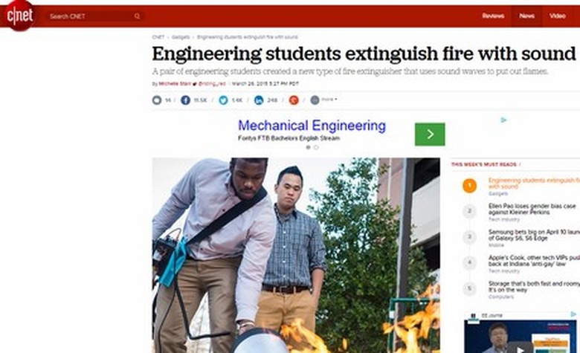Click the Gadgets breadcrumb link
580x353 pixels.
[181, 37]
